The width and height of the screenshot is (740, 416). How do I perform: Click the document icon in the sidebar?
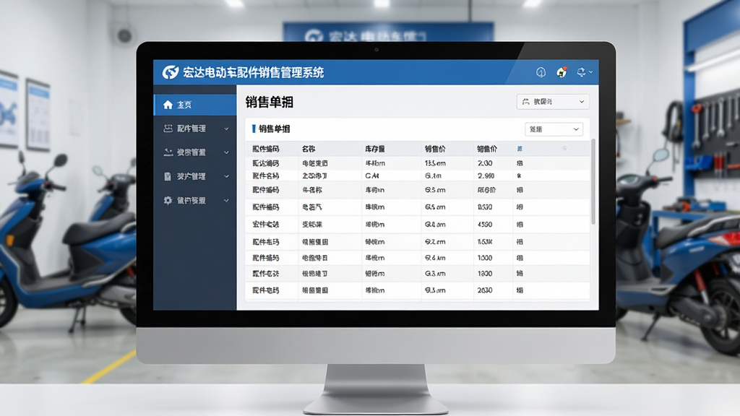168,176
